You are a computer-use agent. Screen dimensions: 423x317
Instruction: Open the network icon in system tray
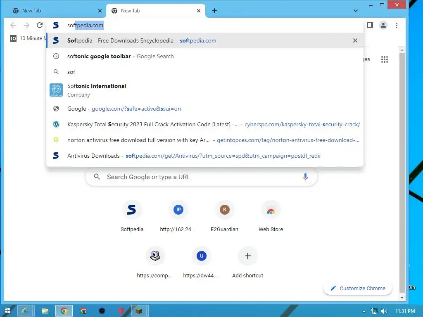point(374,311)
